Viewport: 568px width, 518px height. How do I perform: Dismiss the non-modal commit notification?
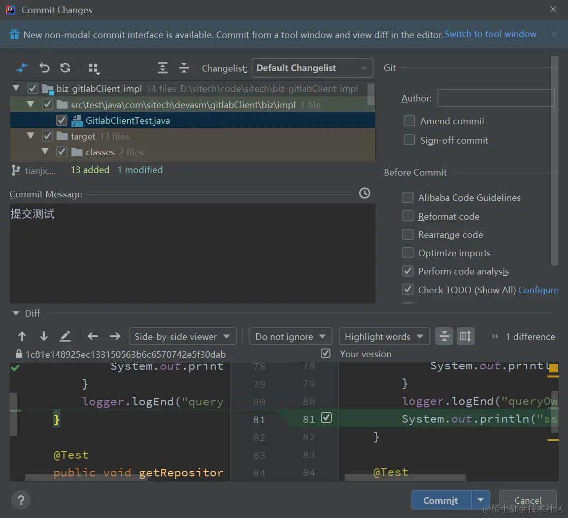point(554,34)
